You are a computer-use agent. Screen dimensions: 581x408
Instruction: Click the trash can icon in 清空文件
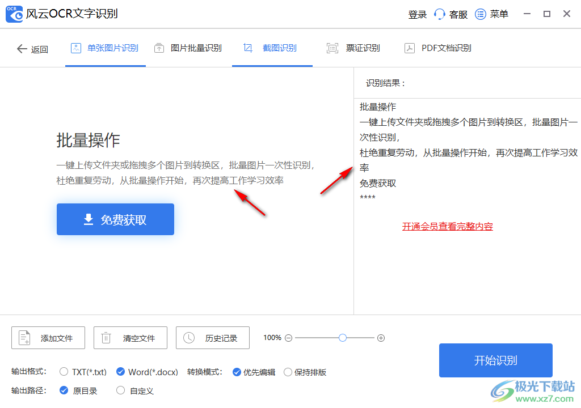pyautogui.click(x=106, y=338)
